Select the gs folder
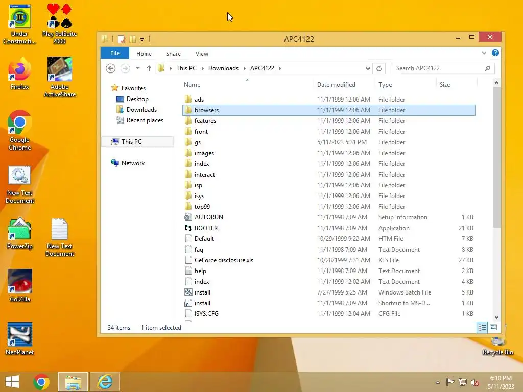The width and height of the screenshot is (523, 392). click(329, 142)
